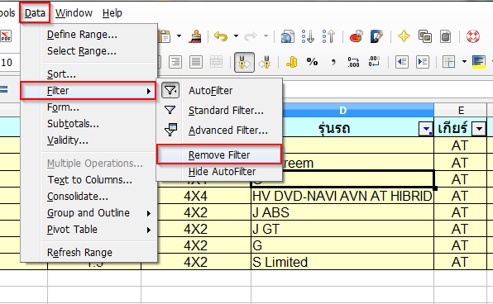The height and width of the screenshot is (304, 493).
Task: Choose Define Range... from Data menu
Action: [x=82, y=34]
